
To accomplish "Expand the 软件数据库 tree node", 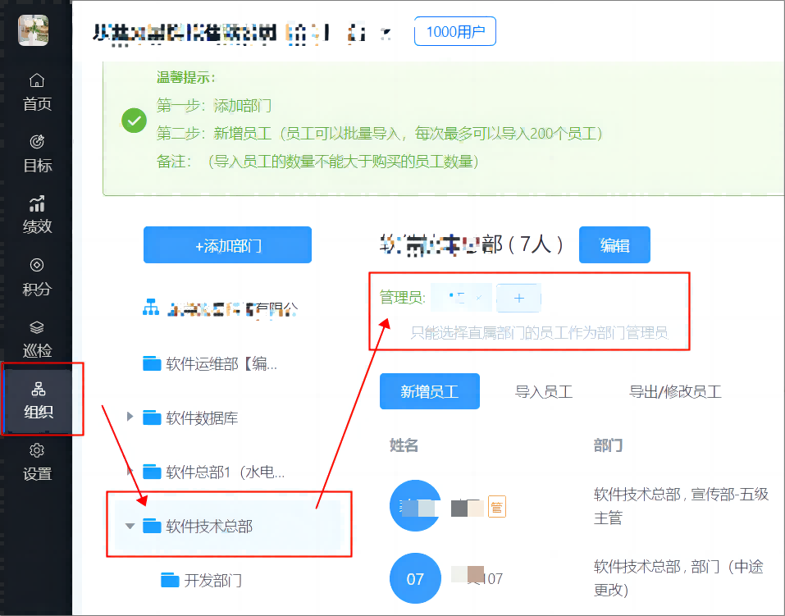I will click(130, 418).
